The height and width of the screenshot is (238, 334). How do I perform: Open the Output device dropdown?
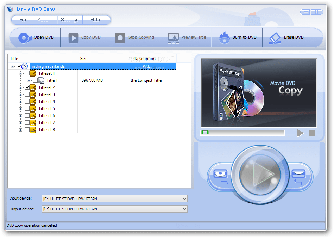coord(184,209)
